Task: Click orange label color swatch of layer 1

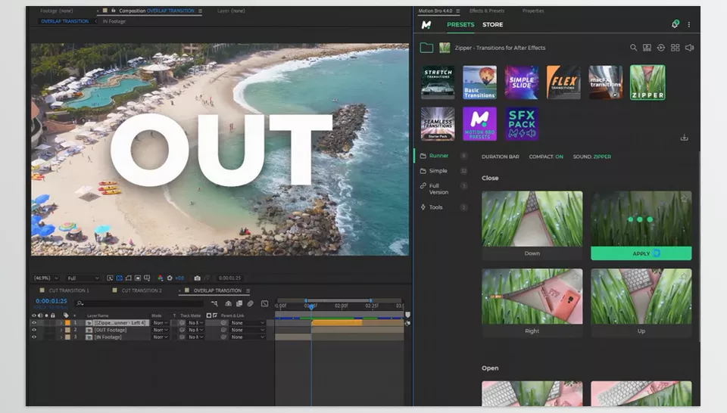Action: click(x=67, y=323)
